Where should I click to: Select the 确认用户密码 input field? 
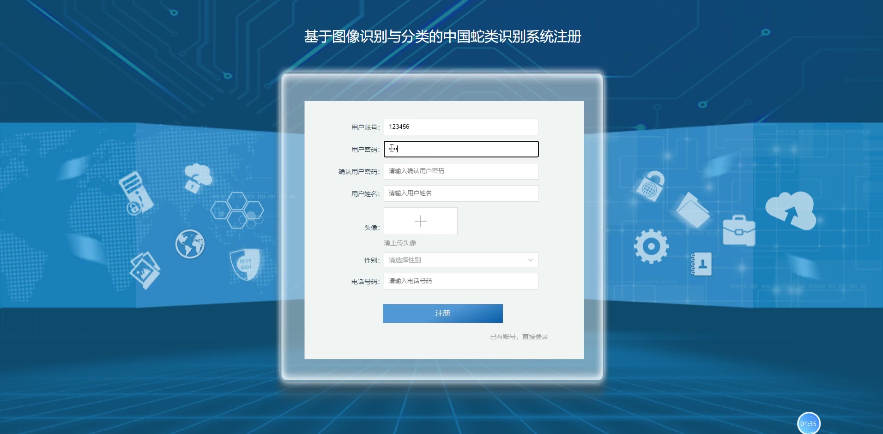pos(461,171)
